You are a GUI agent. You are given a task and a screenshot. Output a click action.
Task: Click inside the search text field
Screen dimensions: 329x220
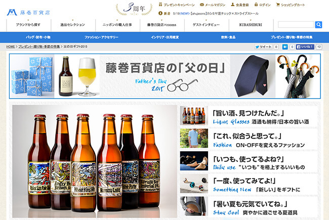[296, 24]
